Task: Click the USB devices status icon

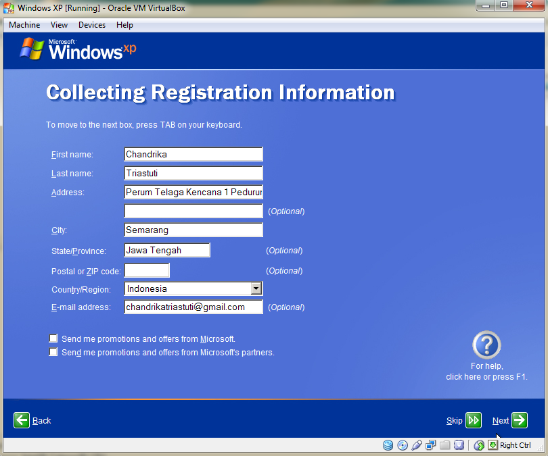Action: tap(417, 445)
